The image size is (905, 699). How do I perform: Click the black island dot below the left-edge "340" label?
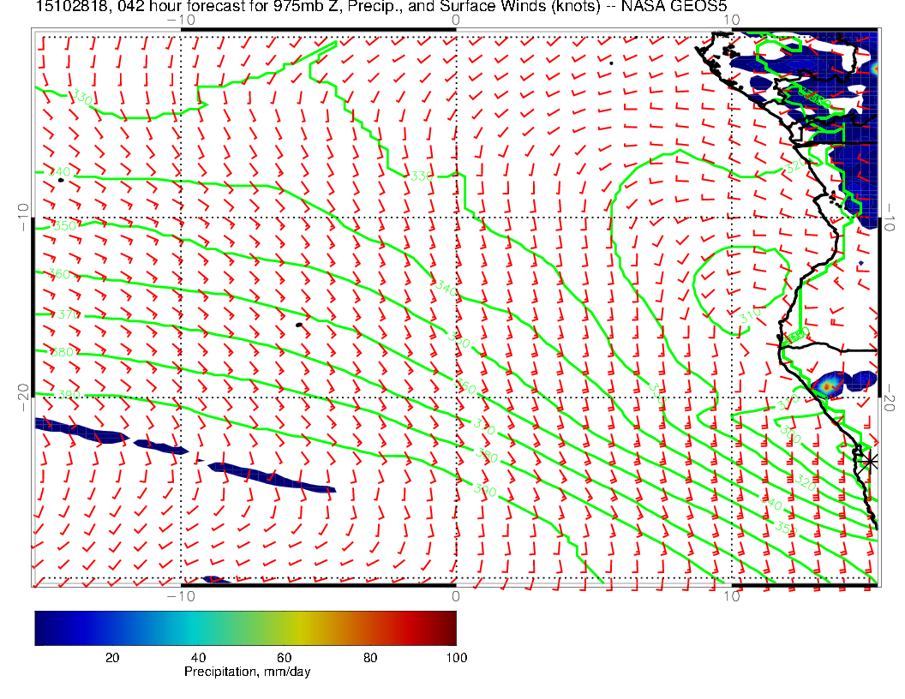pos(61,181)
